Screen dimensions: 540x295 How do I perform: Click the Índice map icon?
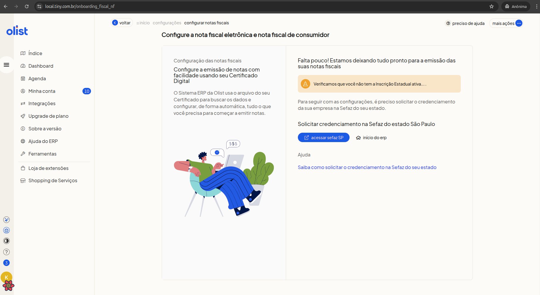[x=23, y=53]
